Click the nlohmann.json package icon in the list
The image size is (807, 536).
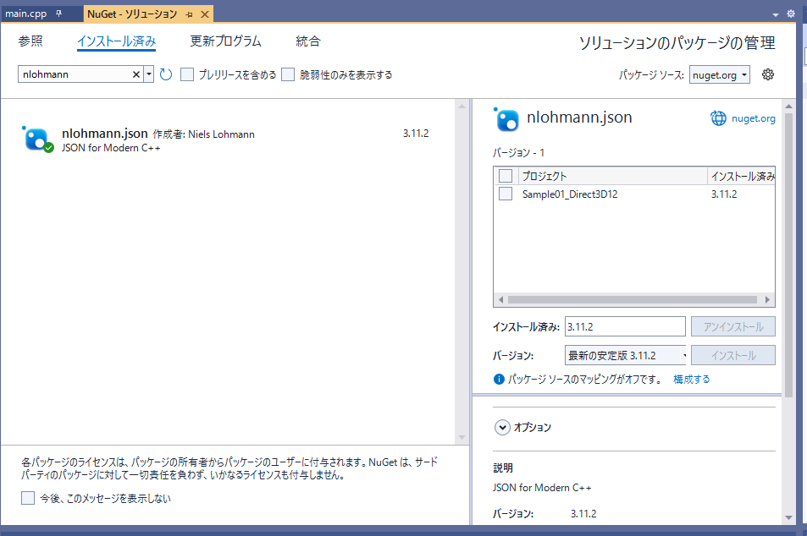tap(37, 139)
